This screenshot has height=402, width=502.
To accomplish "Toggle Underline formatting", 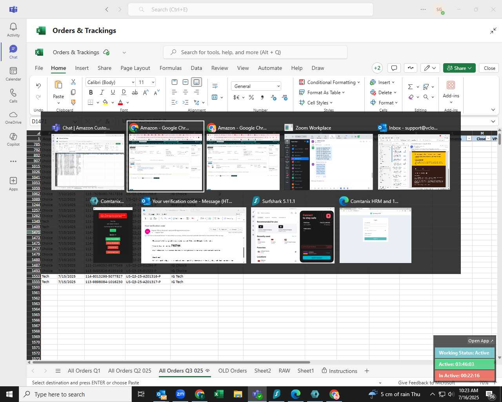I will pos(113,92).
